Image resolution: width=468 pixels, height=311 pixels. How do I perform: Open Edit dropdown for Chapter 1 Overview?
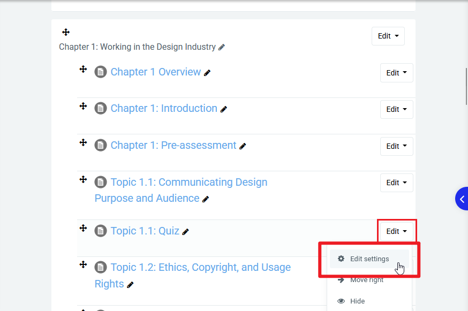[396, 73]
